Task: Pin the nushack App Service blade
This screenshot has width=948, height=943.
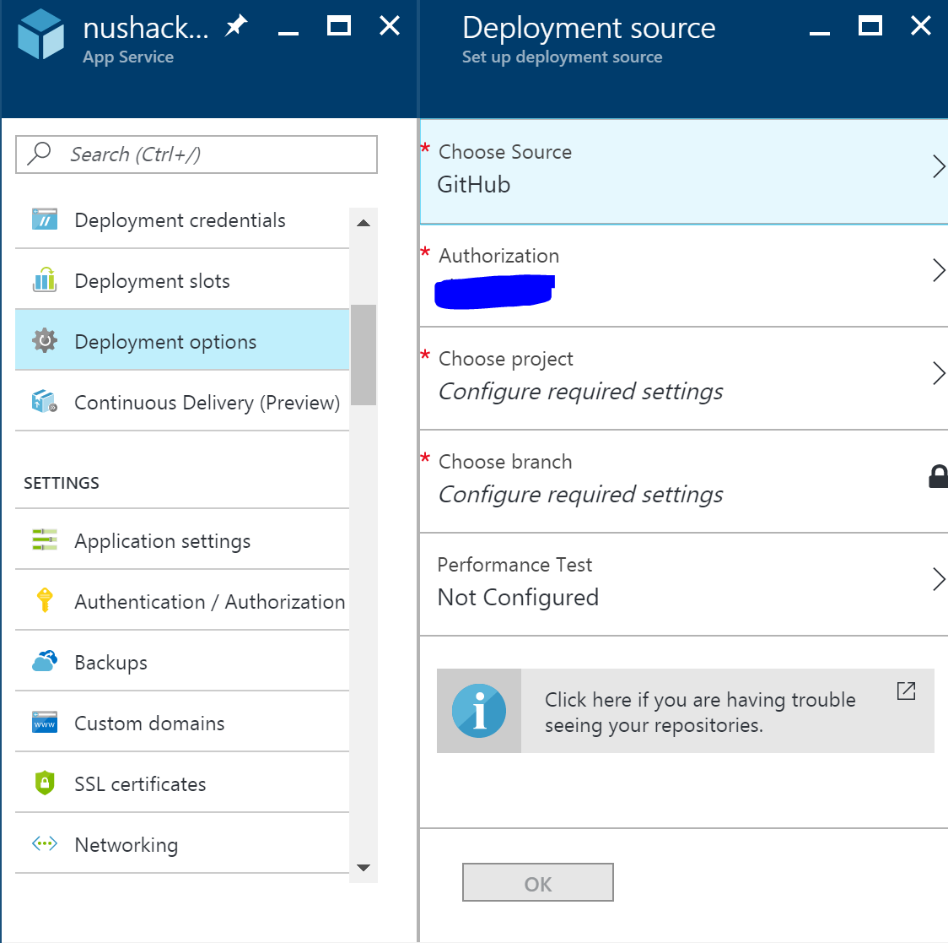Action: (236, 26)
